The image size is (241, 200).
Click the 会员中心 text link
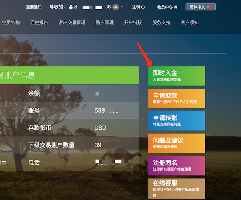[x=165, y=7]
